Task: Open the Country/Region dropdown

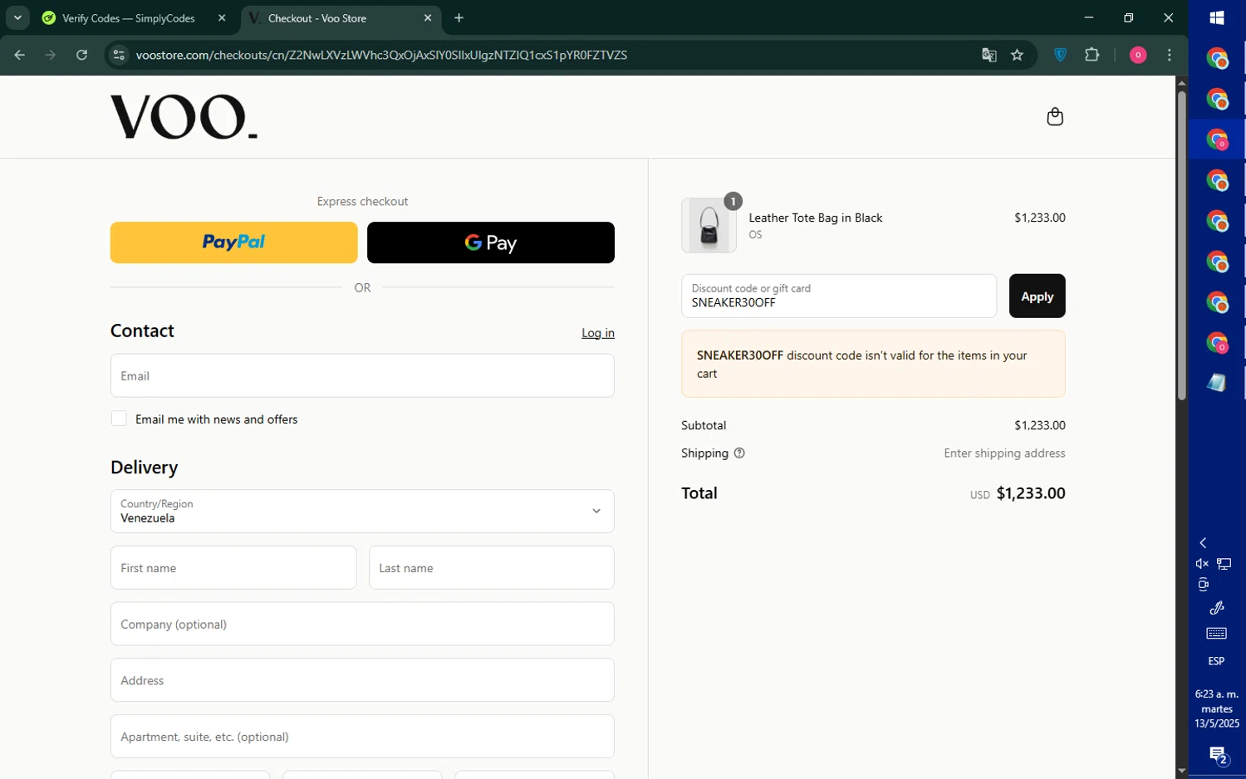Action: tap(362, 511)
